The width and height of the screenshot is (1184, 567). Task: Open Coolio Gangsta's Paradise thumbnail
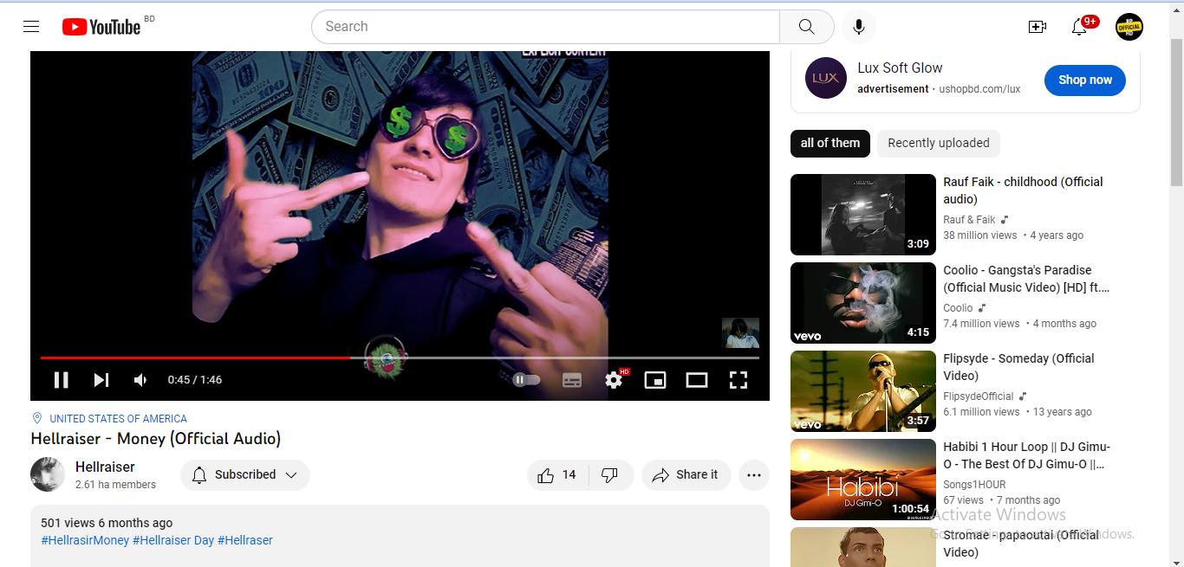click(x=863, y=303)
